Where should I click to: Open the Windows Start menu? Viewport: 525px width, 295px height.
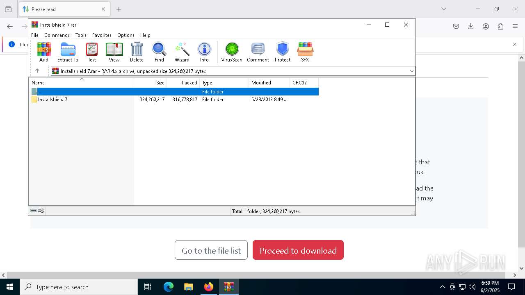pos(10,287)
